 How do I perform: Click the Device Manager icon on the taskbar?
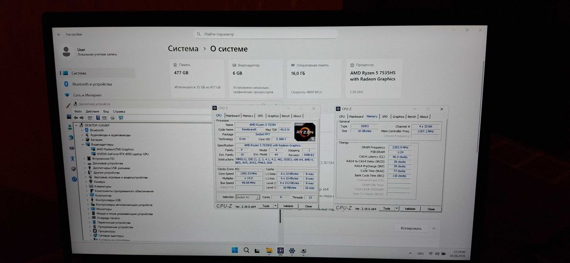click(304, 250)
